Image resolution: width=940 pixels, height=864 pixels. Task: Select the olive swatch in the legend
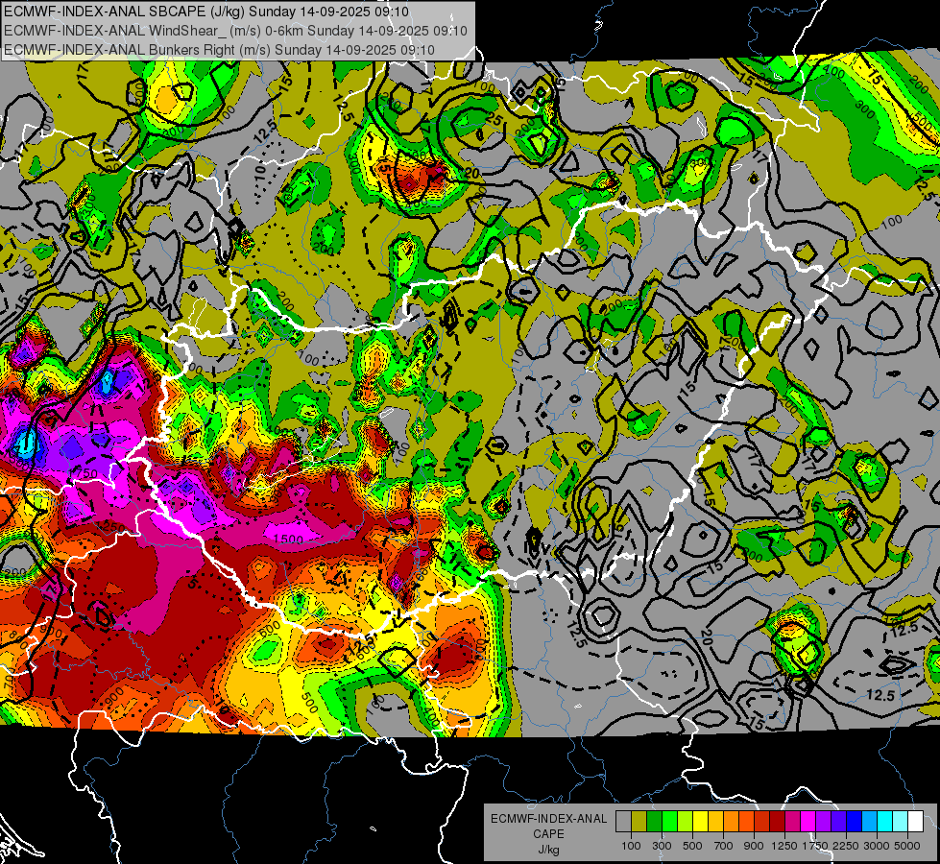(x=639, y=821)
